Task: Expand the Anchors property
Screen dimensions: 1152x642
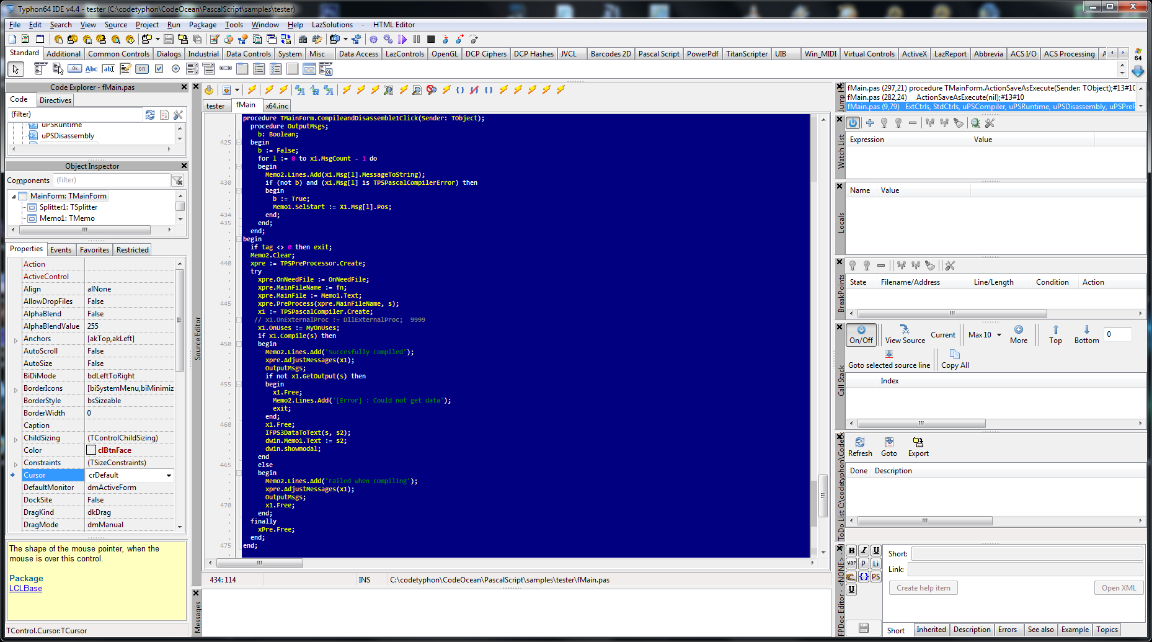Action: [16, 339]
